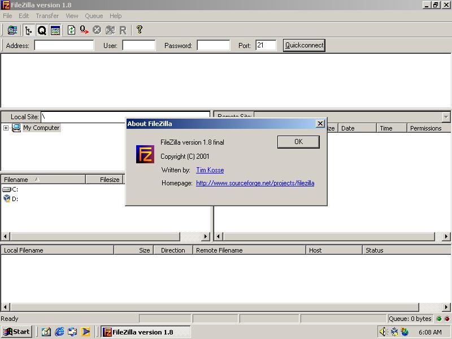Click the red status indicator light
The width and height of the screenshot is (452, 339).
point(447,319)
